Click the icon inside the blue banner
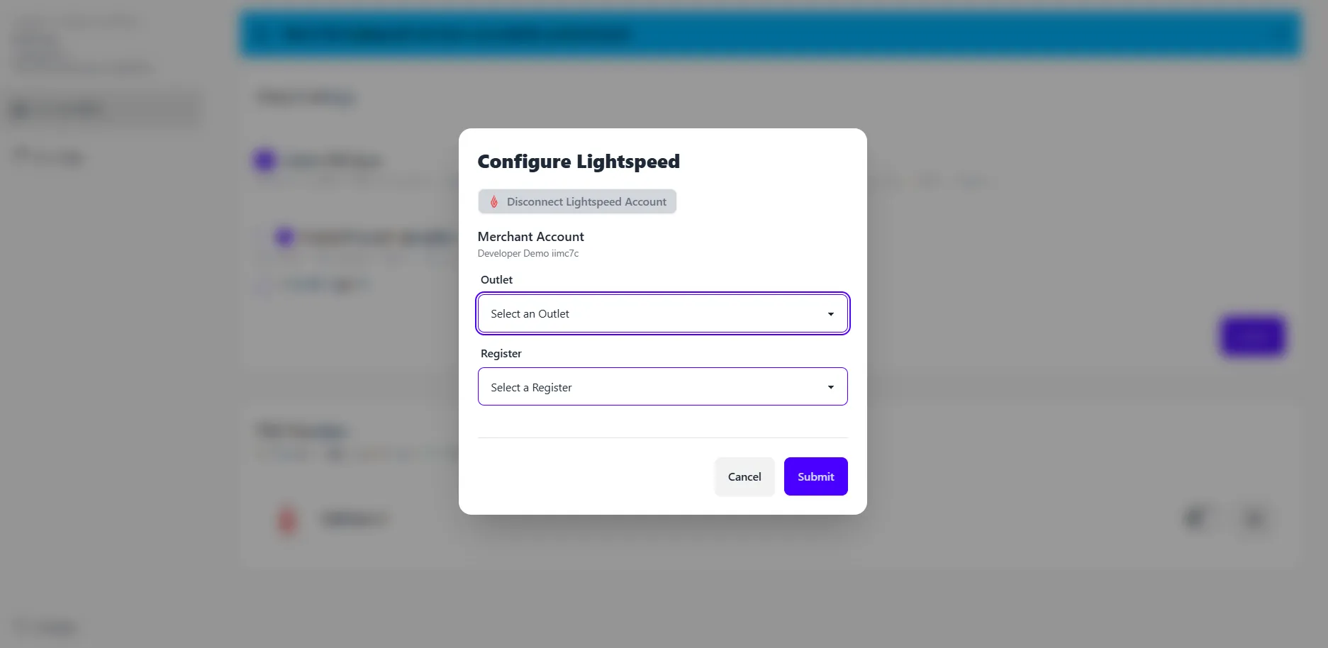 263,35
